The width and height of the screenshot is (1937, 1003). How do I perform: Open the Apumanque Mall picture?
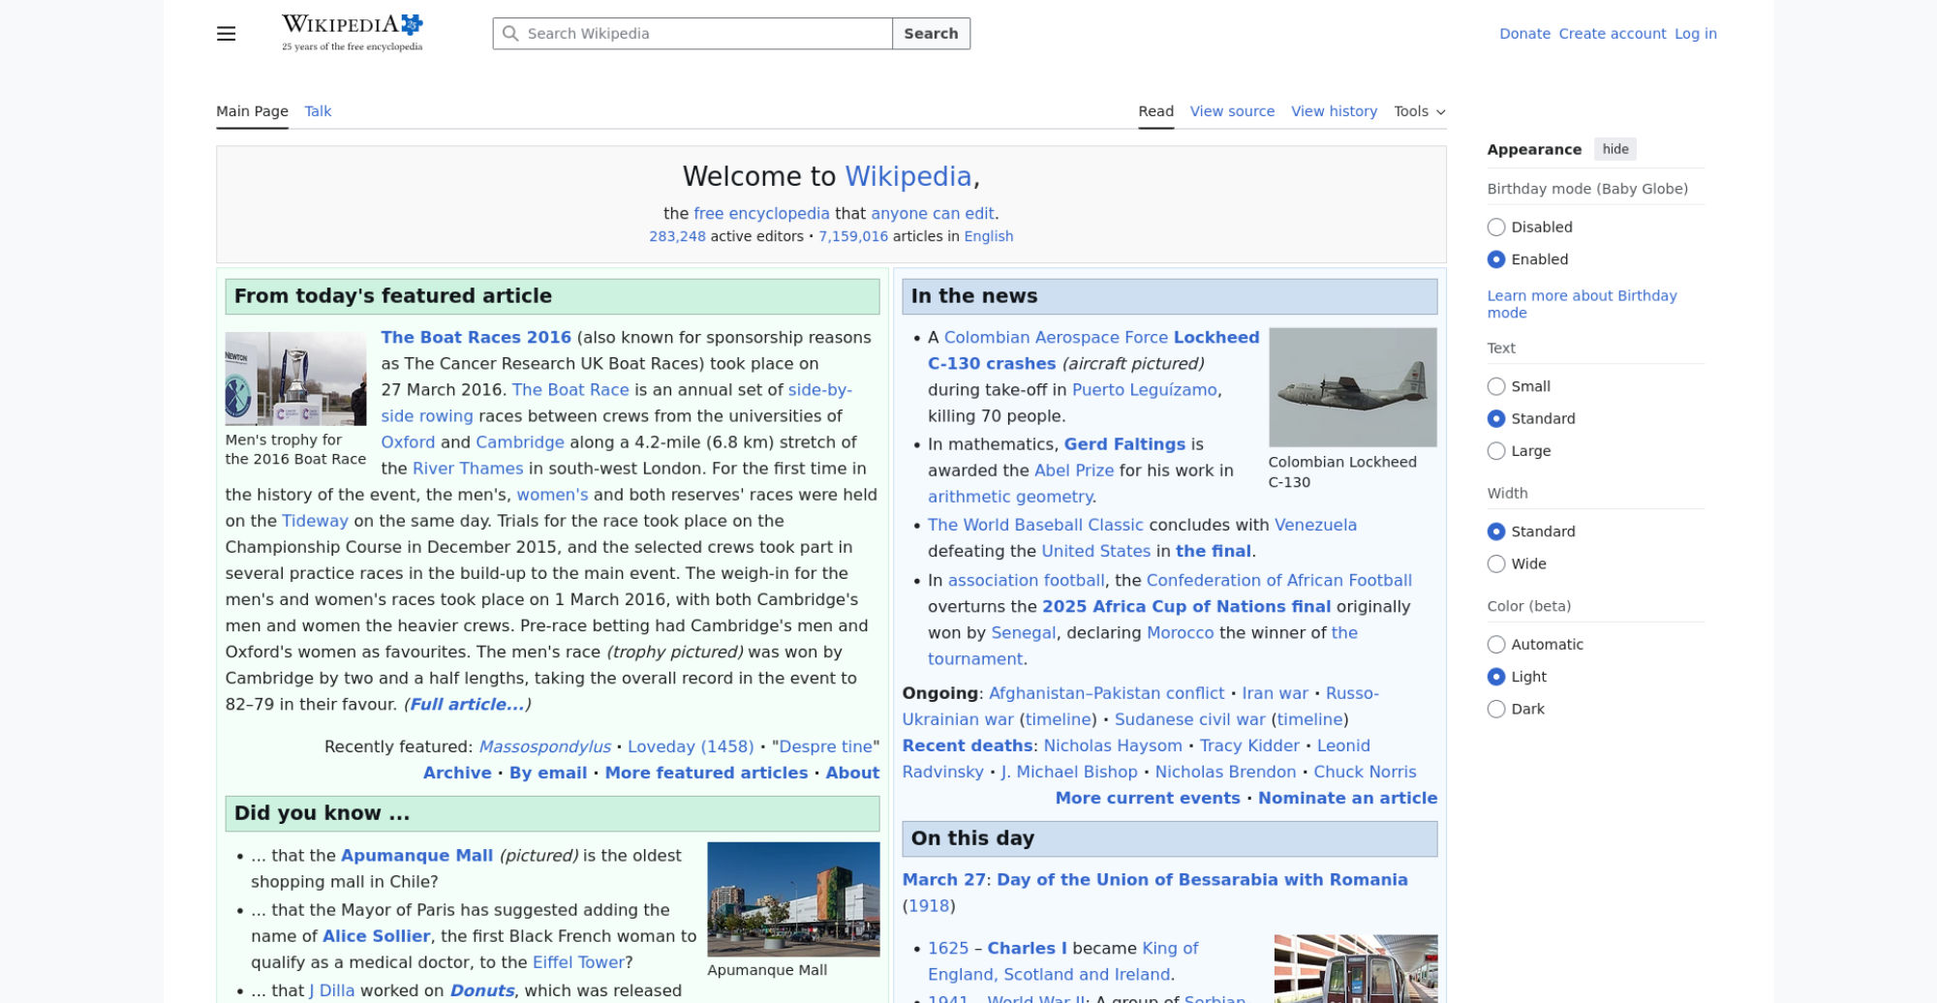point(793,899)
